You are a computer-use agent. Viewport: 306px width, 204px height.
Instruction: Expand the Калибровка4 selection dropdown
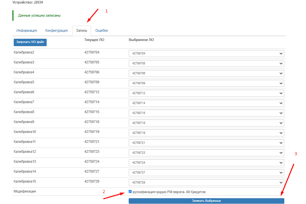click(206, 73)
